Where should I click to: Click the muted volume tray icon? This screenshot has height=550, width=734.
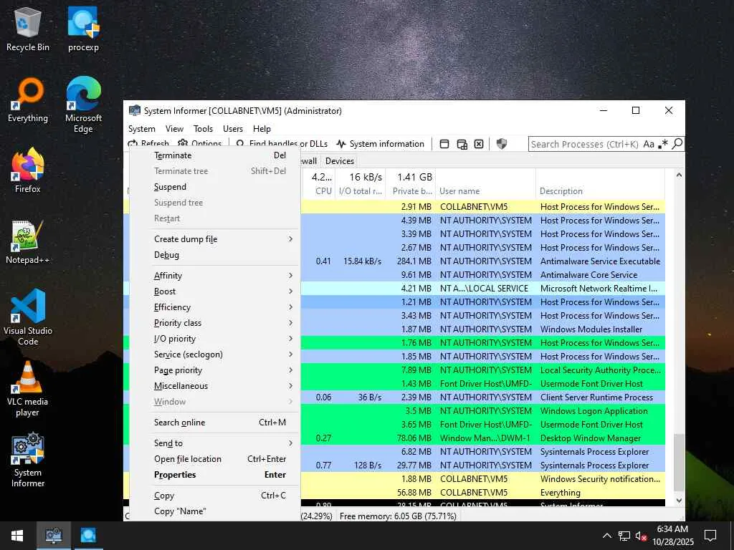pyautogui.click(x=641, y=536)
